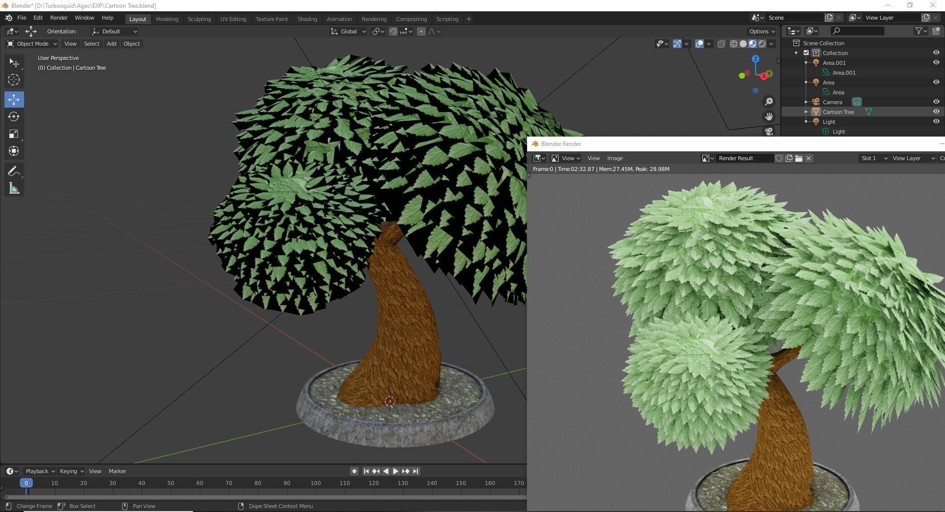Activate the Rotate tool

tap(14, 116)
